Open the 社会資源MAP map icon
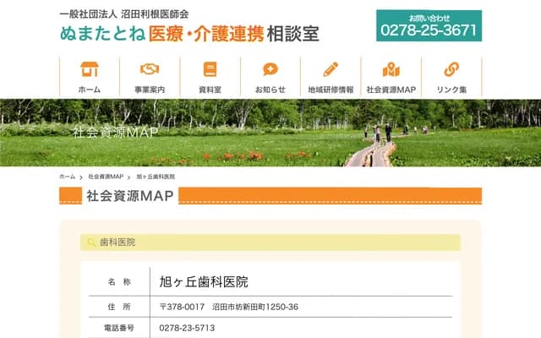This screenshot has width=541, height=338. coord(391,69)
